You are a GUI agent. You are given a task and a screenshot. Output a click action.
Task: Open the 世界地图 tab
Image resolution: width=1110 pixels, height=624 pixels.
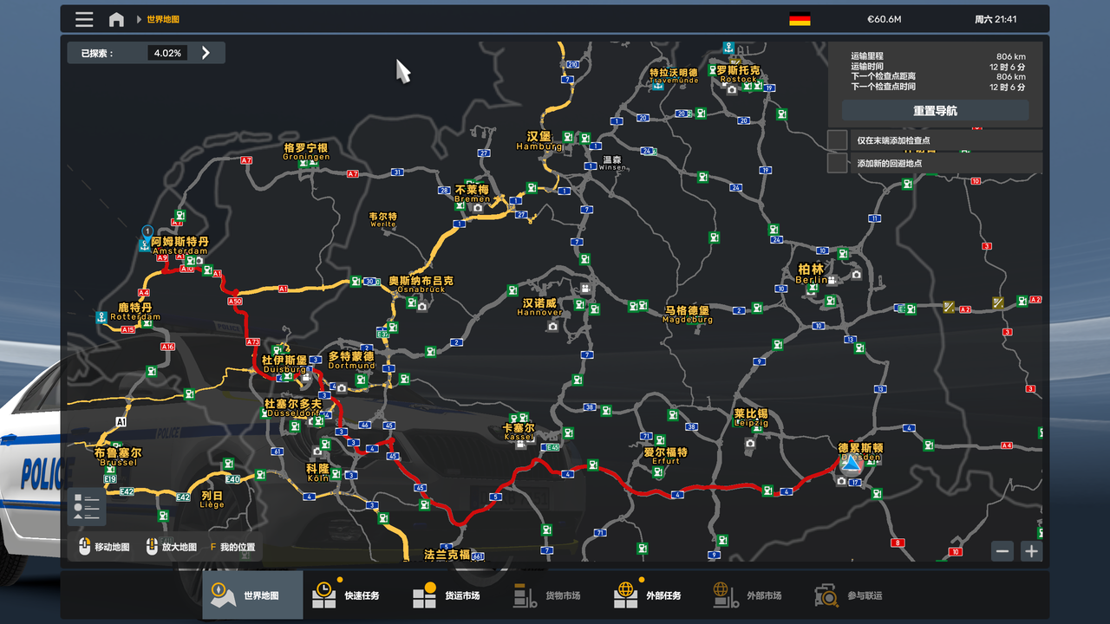pyautogui.click(x=252, y=595)
